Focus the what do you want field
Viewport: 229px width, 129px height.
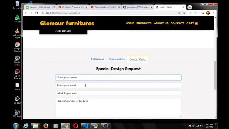coord(118,93)
